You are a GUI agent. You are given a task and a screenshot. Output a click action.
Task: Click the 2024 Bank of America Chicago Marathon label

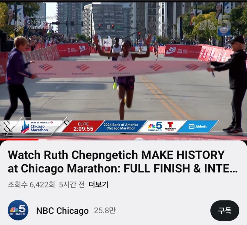click(121, 126)
